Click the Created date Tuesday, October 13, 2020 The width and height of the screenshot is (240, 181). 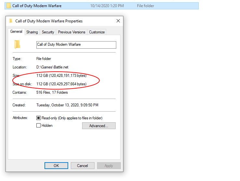tap(67, 105)
